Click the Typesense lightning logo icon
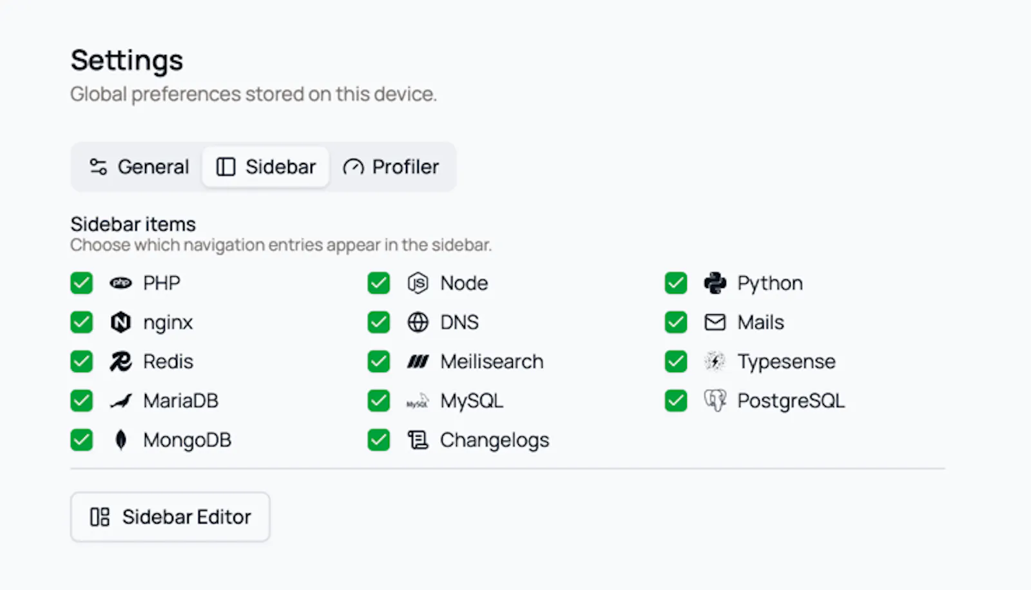The image size is (1031, 590). (x=715, y=361)
